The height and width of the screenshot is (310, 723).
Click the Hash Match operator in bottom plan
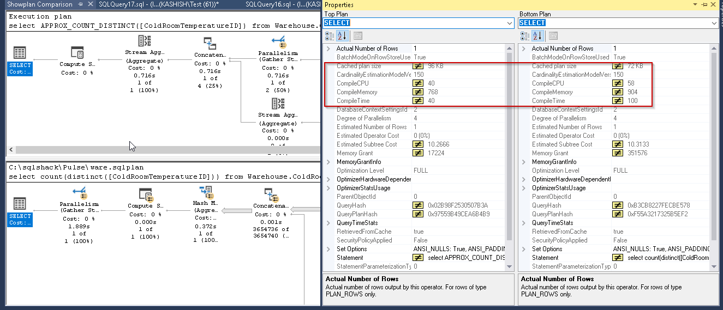(207, 193)
